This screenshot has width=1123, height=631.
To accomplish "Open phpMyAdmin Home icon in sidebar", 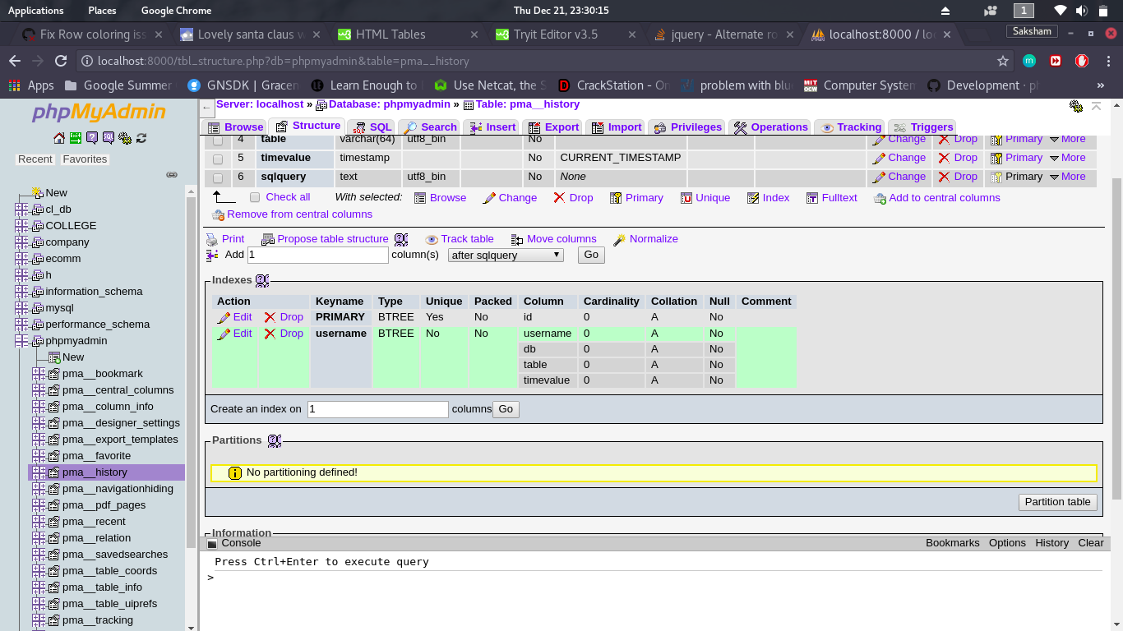I will [x=59, y=138].
